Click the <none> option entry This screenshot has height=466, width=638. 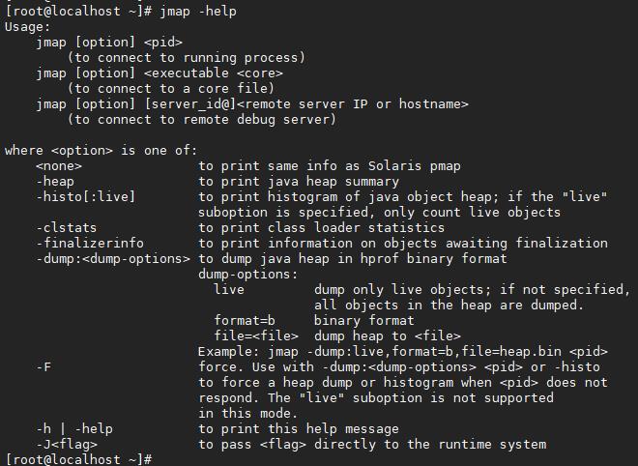click(59, 166)
